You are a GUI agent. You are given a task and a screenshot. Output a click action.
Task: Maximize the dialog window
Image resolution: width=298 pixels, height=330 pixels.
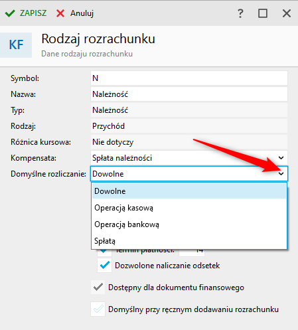click(263, 13)
